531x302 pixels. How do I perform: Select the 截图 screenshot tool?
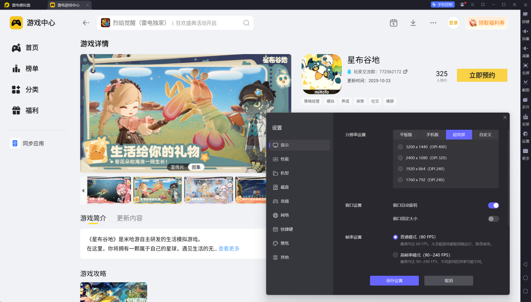click(525, 87)
